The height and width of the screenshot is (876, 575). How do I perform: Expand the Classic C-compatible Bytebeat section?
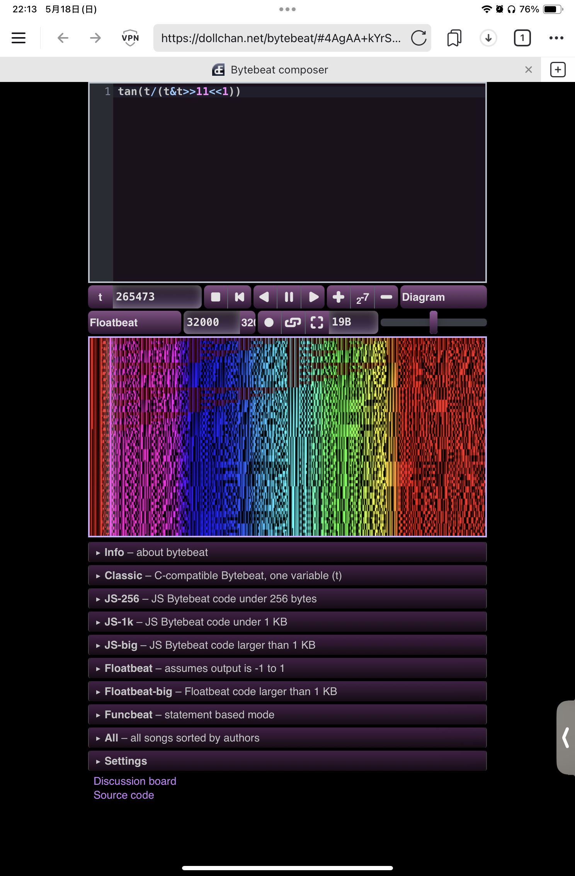click(287, 575)
